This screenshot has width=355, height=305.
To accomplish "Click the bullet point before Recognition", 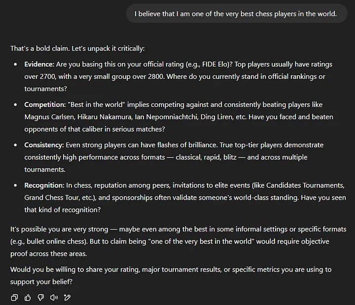I will pyautogui.click(x=15, y=186).
